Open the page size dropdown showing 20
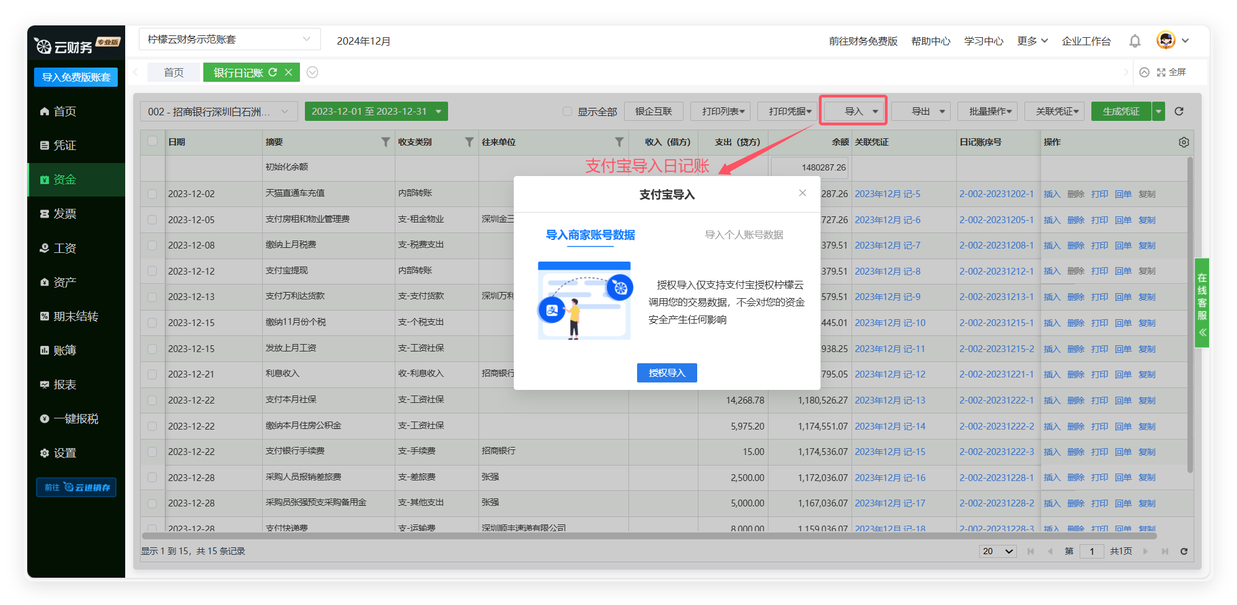The height and width of the screenshot is (605, 1237). pyautogui.click(x=998, y=551)
